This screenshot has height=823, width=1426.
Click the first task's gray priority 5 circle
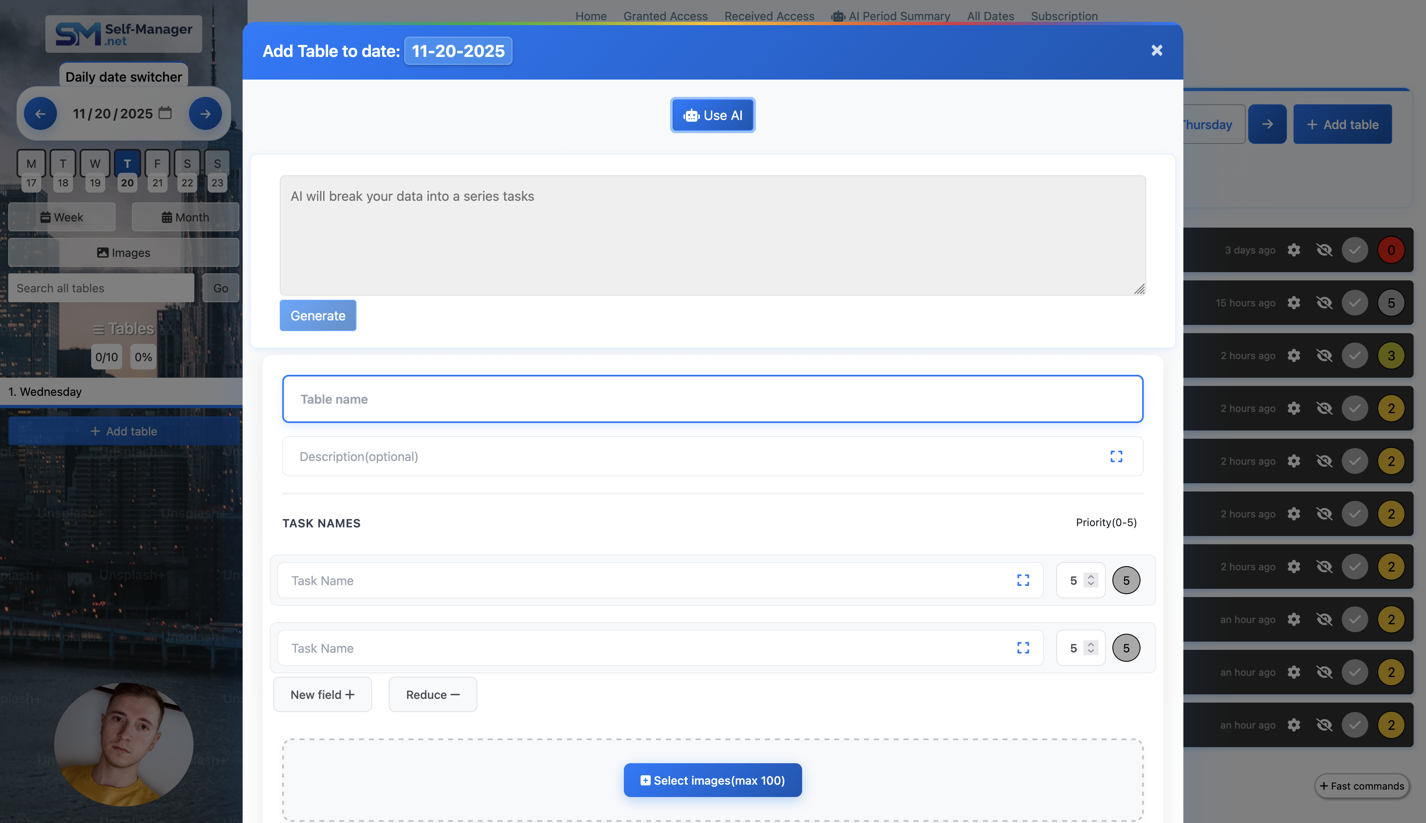1126,580
